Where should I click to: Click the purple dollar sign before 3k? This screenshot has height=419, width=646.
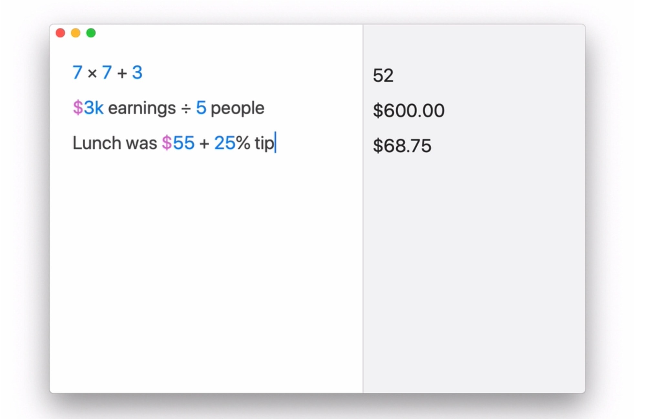click(78, 108)
